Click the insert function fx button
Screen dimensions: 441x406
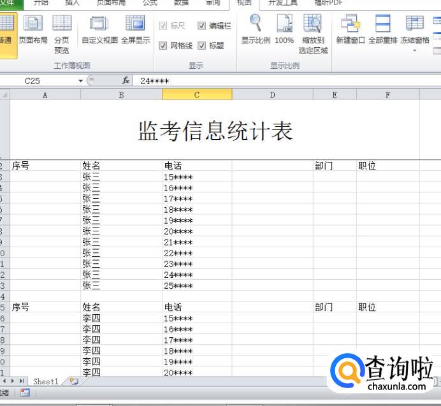(126, 81)
